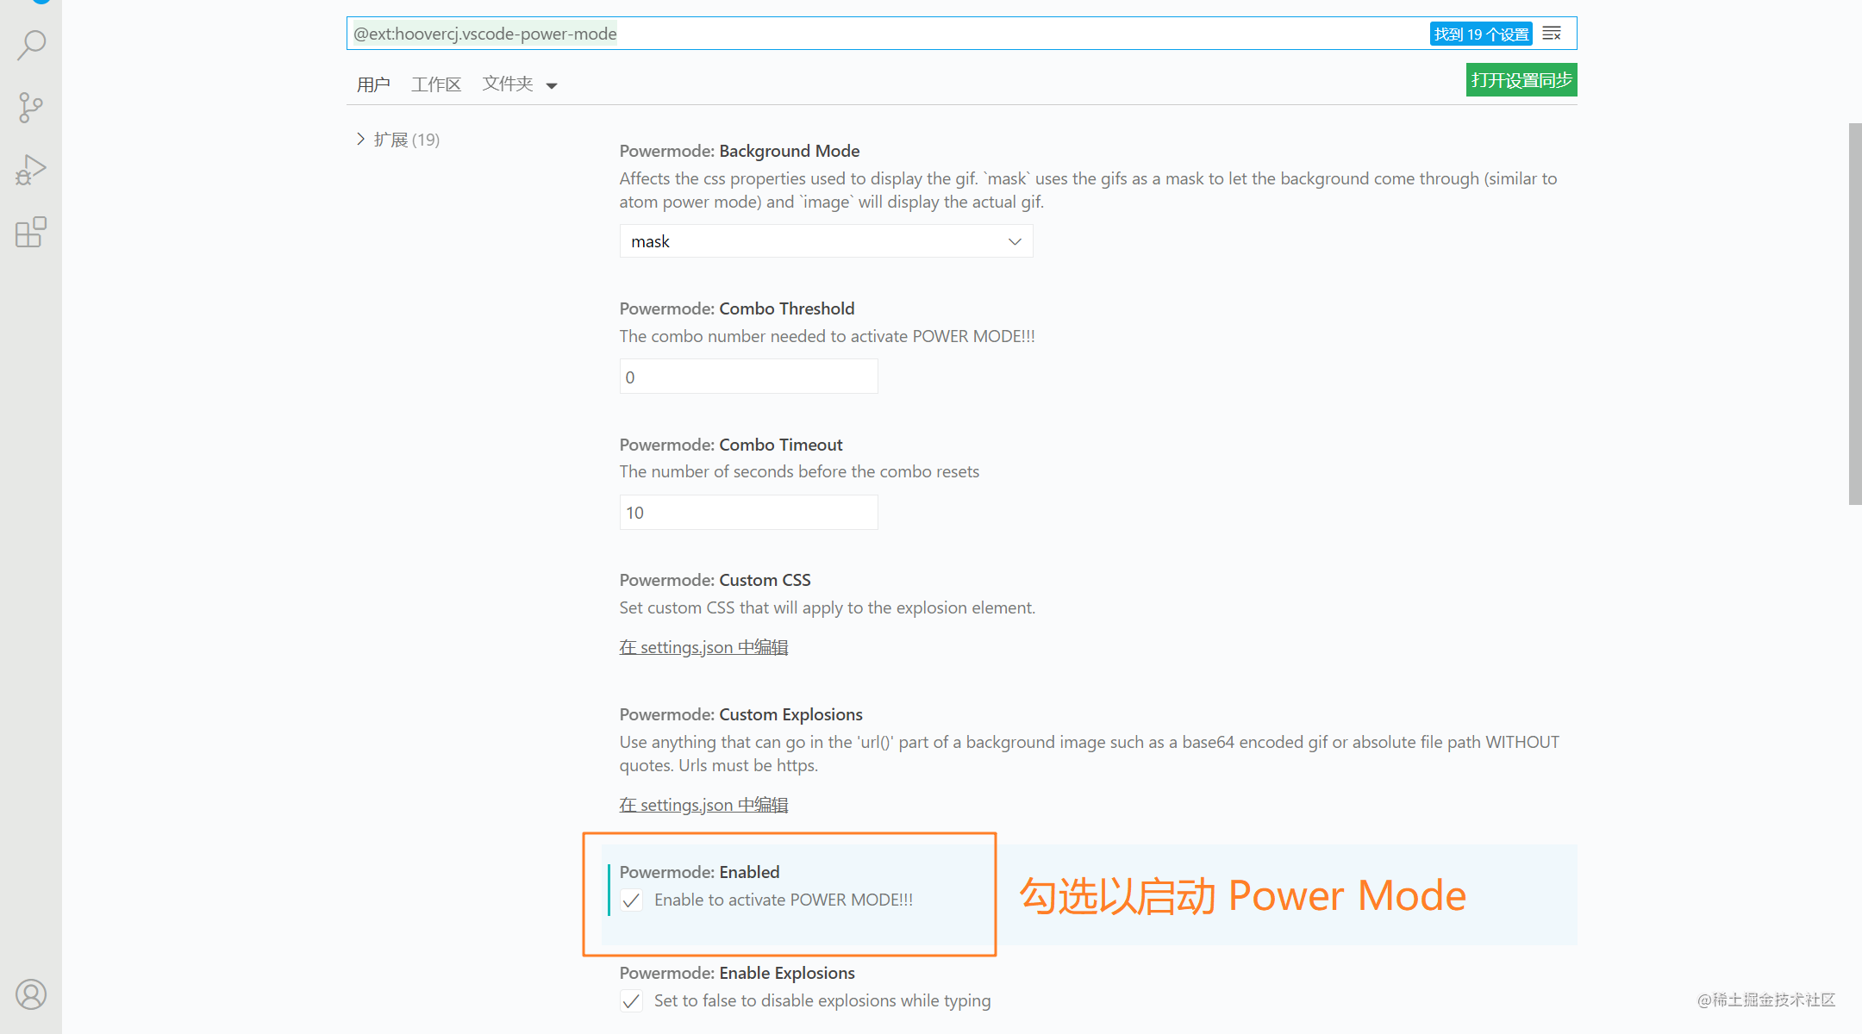Open settings.json link under Custom Explosions
The width and height of the screenshot is (1862, 1034).
pyautogui.click(x=703, y=804)
